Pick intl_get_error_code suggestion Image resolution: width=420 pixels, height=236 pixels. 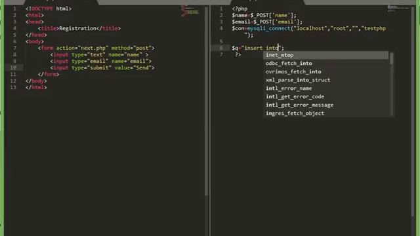[295, 96]
